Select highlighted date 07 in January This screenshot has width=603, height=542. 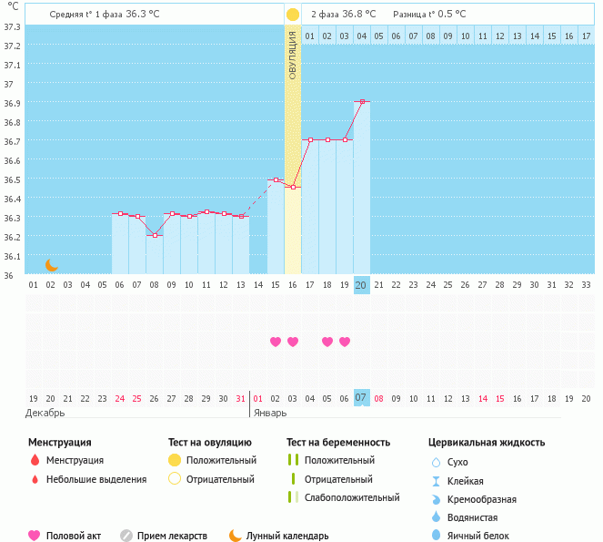click(361, 398)
